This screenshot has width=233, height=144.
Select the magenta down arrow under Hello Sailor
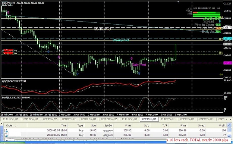pyautogui.click(x=8, y=12)
